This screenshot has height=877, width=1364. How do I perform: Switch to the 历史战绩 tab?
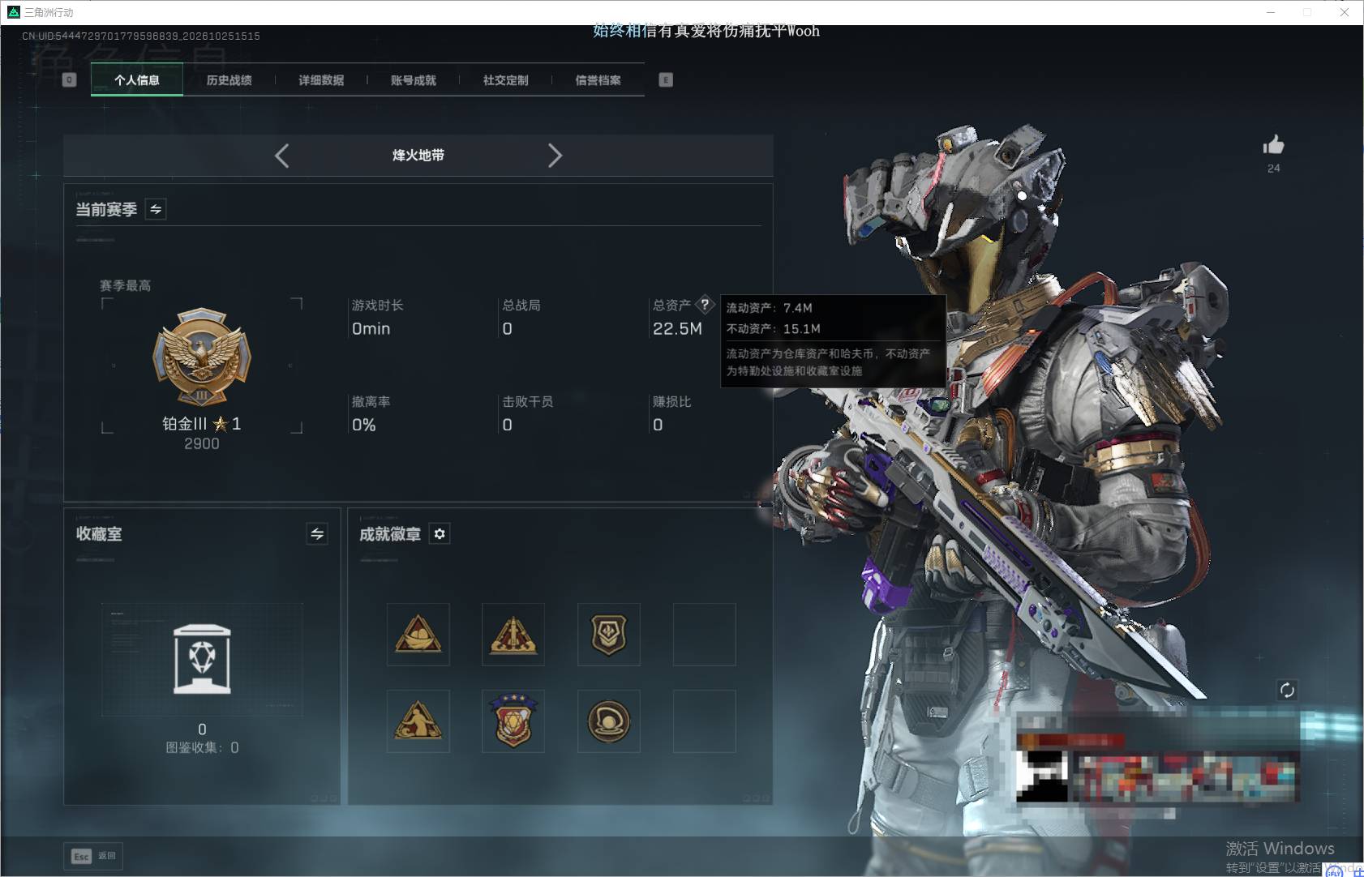click(x=229, y=79)
